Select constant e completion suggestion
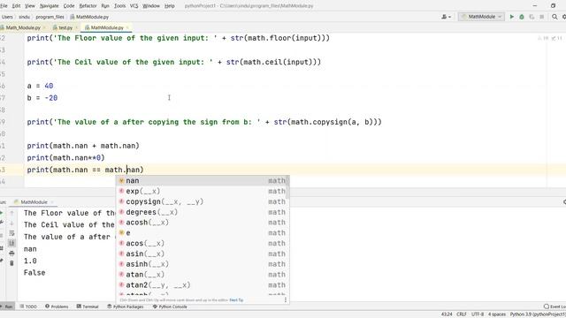This screenshot has width=566, height=318. click(x=203, y=233)
